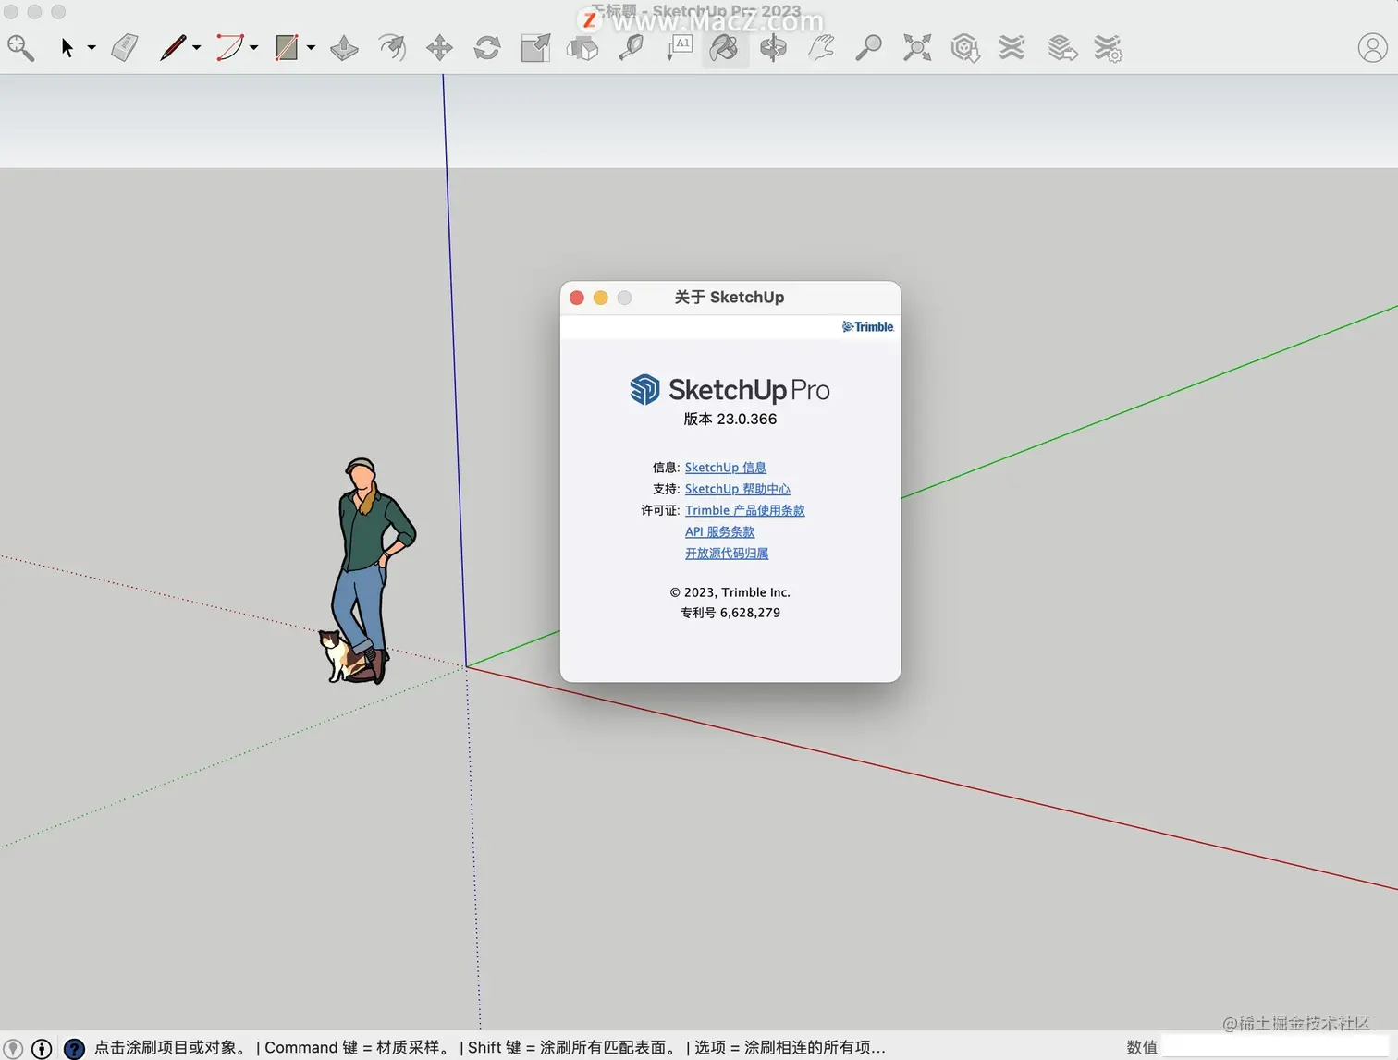This screenshot has height=1060, width=1398.
Task: Select the Pan hand tool
Action: tap(821, 48)
